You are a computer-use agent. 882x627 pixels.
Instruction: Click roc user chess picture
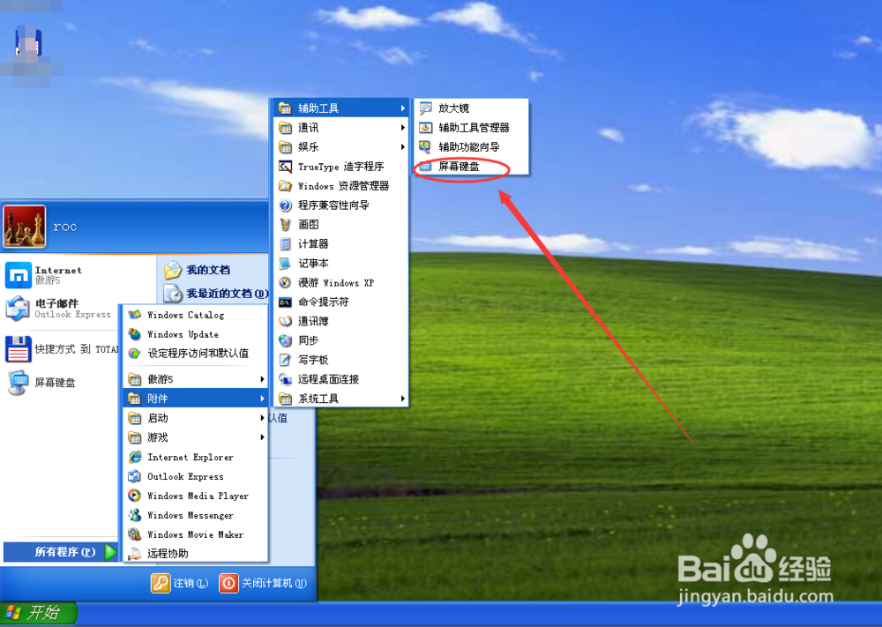pyautogui.click(x=24, y=226)
